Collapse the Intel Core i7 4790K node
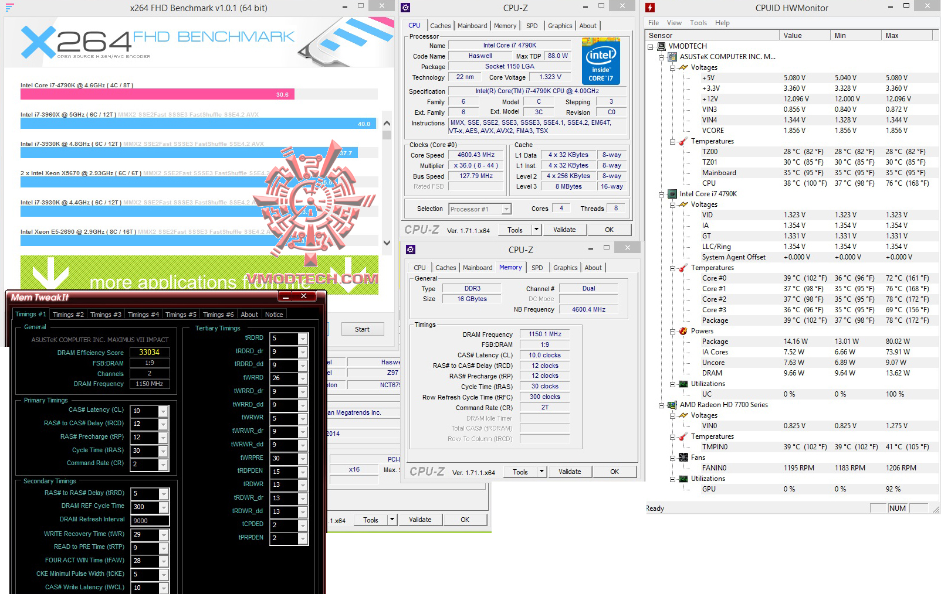The height and width of the screenshot is (594, 941). [x=662, y=194]
